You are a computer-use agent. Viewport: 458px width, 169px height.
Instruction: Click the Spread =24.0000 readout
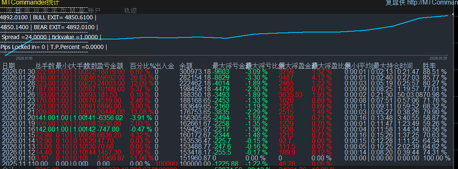(x=25, y=37)
